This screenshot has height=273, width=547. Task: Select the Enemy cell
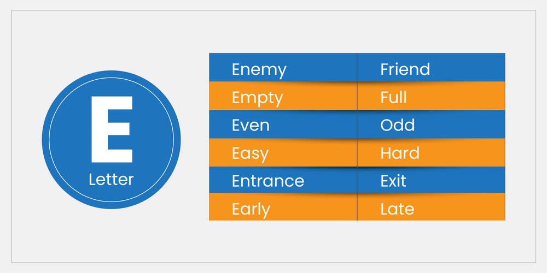coord(259,70)
